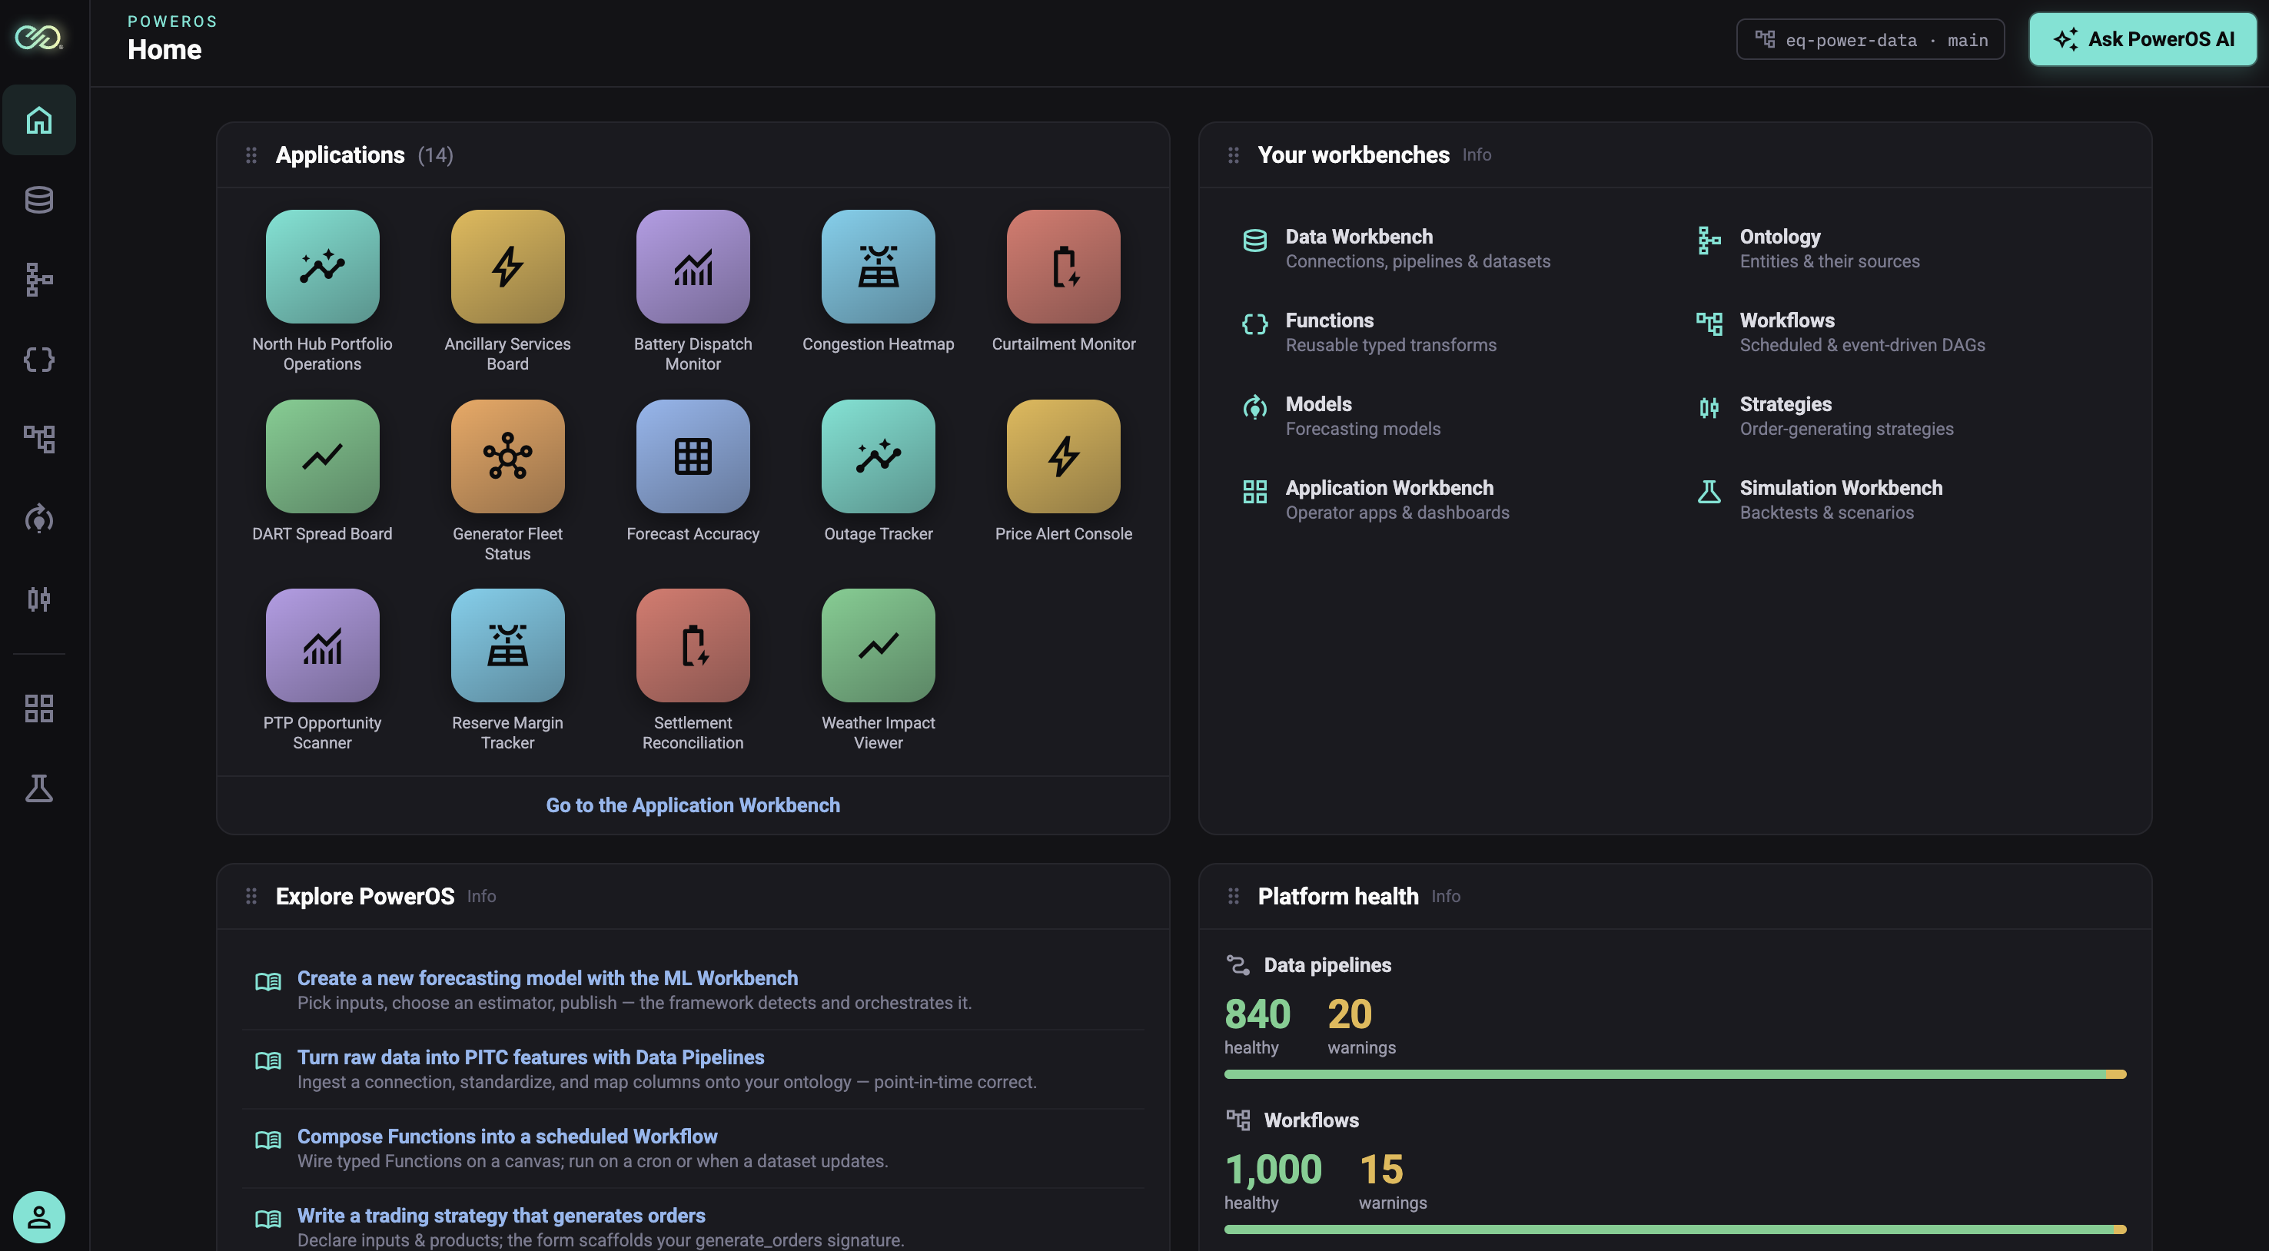
Task: Open the Ontology sidebar icon
Action: pos(38,280)
